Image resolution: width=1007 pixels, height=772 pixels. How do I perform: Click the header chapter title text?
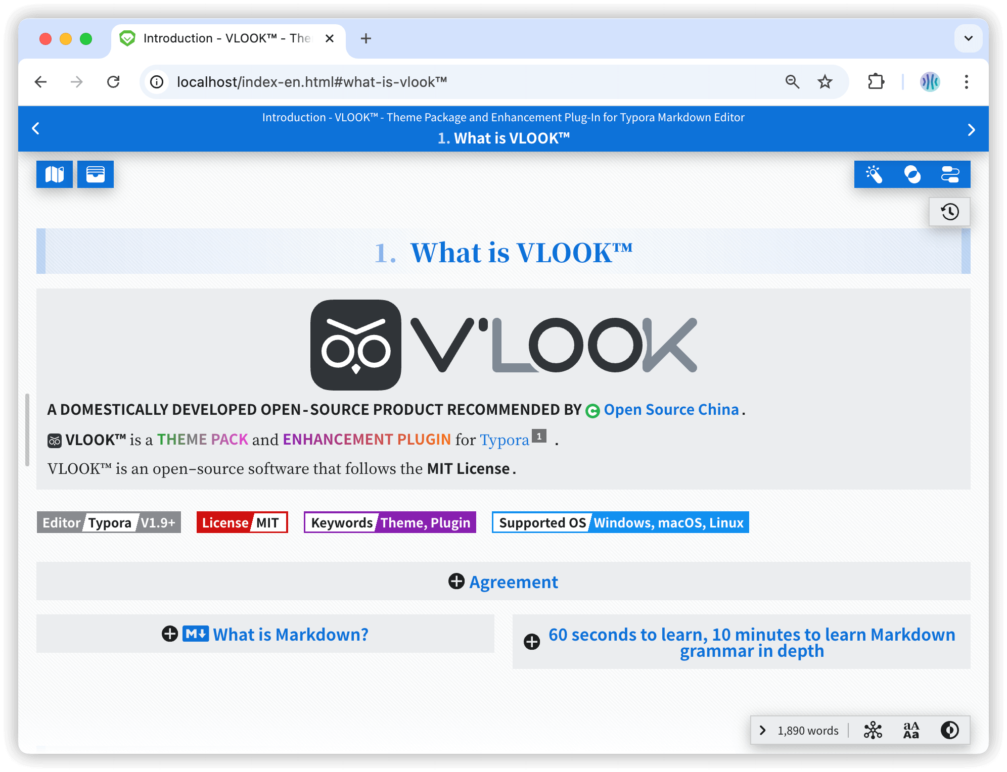(x=503, y=138)
